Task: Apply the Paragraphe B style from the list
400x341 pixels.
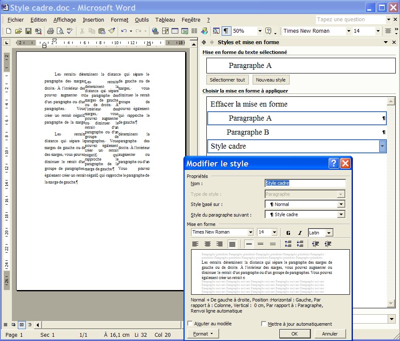Action: pyautogui.click(x=297, y=132)
